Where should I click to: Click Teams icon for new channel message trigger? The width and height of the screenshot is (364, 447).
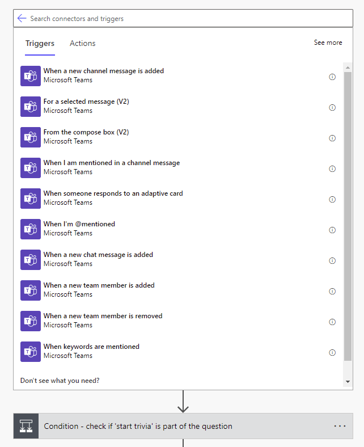pyautogui.click(x=31, y=75)
